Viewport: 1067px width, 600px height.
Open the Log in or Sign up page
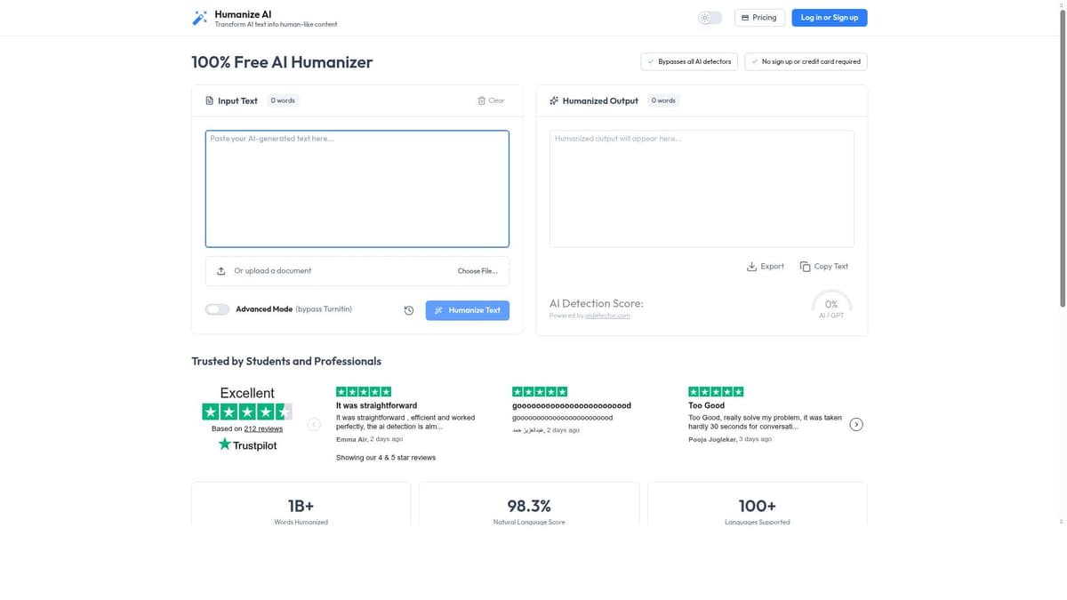[x=829, y=17]
